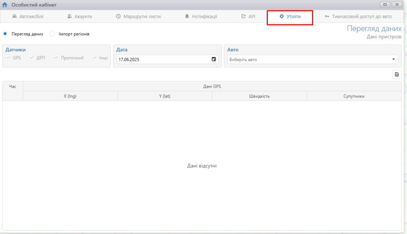Viewport: 407px width, 234px height.
Task: Click the Дані пристроїв subtitle
Action: click(384, 37)
